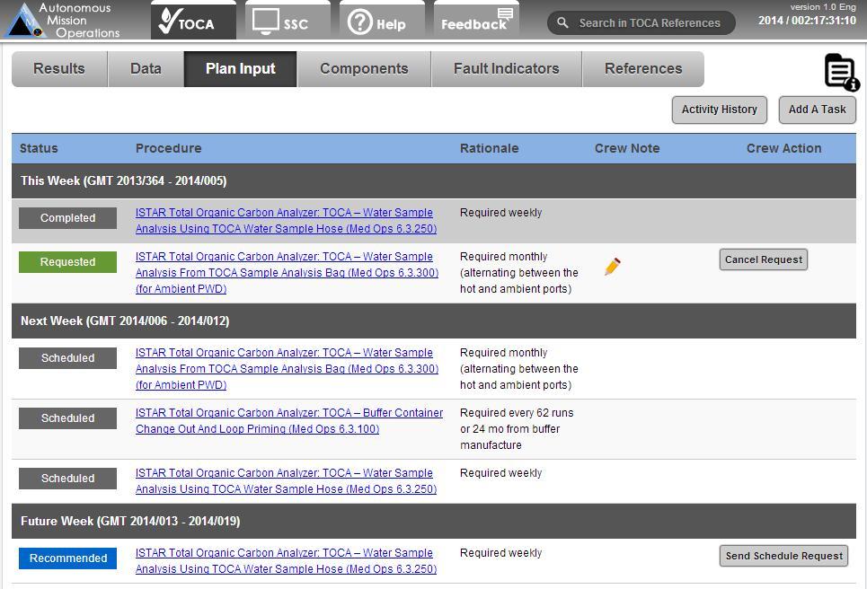Click 'Required weekly' in the Completed row
Viewport: 867px width, 589px height.
click(x=501, y=213)
